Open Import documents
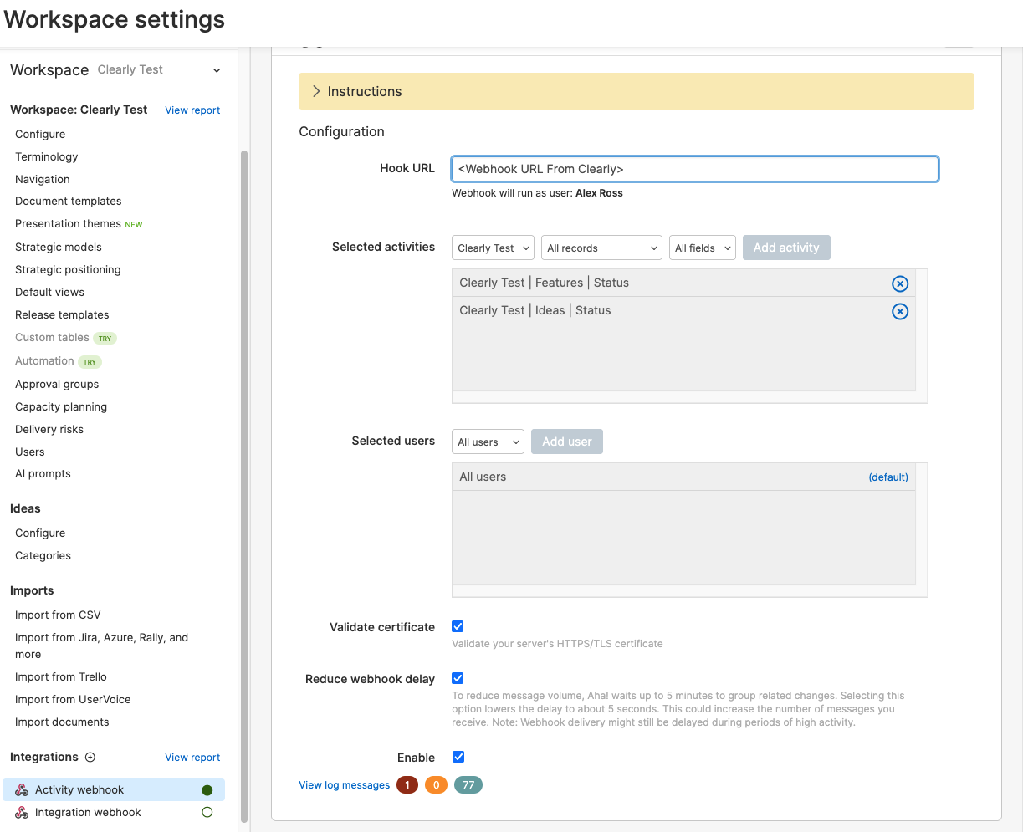 click(x=62, y=722)
